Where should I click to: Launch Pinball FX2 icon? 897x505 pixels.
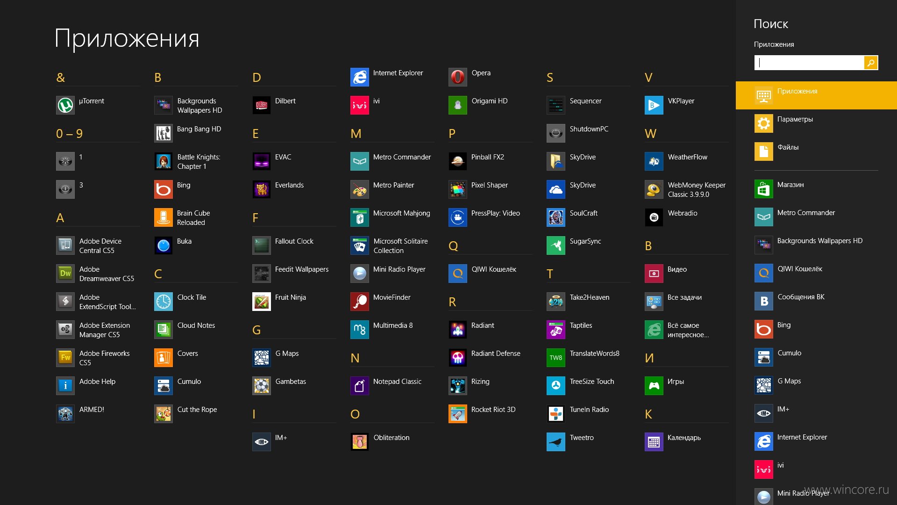click(458, 161)
